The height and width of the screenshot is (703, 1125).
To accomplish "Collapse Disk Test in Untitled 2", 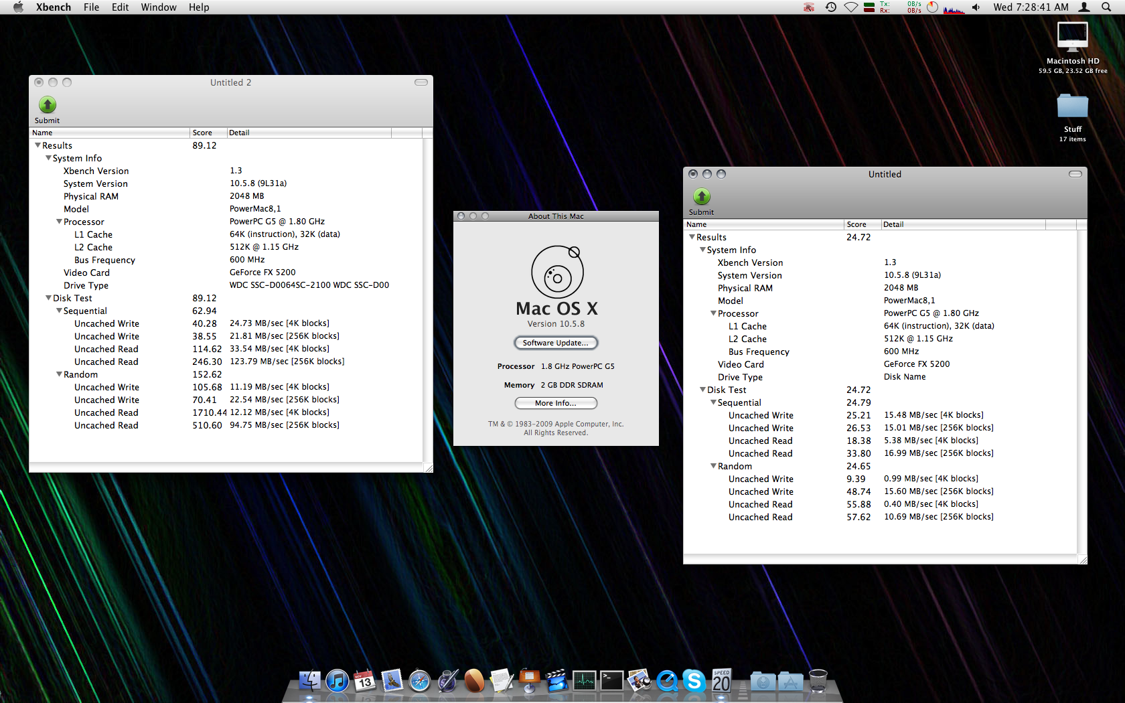I will (48, 298).
